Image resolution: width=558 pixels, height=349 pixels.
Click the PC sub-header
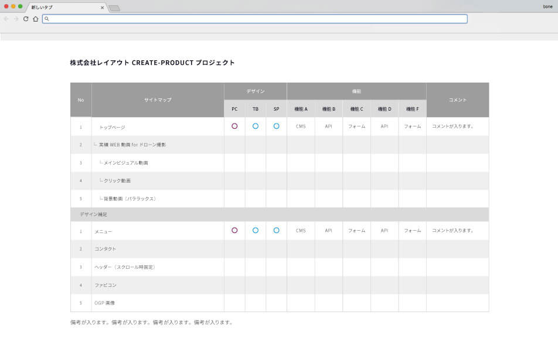point(234,109)
